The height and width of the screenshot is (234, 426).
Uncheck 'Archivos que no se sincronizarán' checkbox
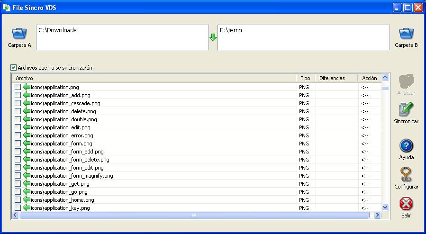pos(13,68)
